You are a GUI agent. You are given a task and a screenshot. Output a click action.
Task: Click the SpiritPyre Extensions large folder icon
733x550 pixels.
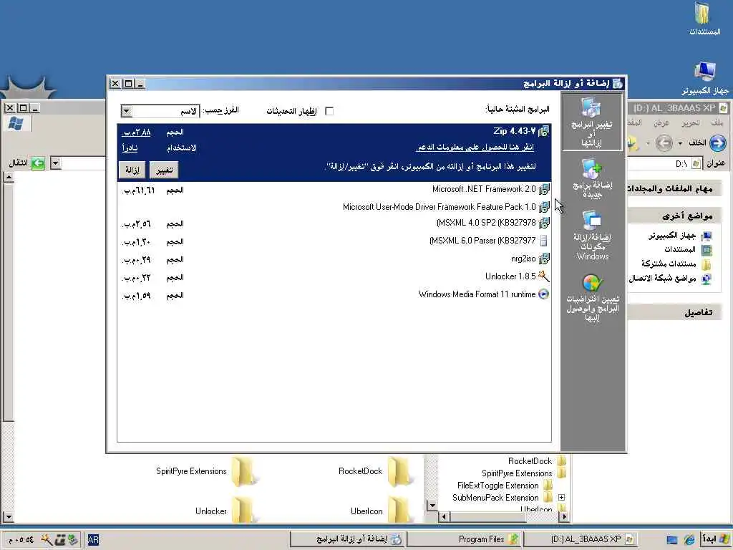(x=243, y=471)
